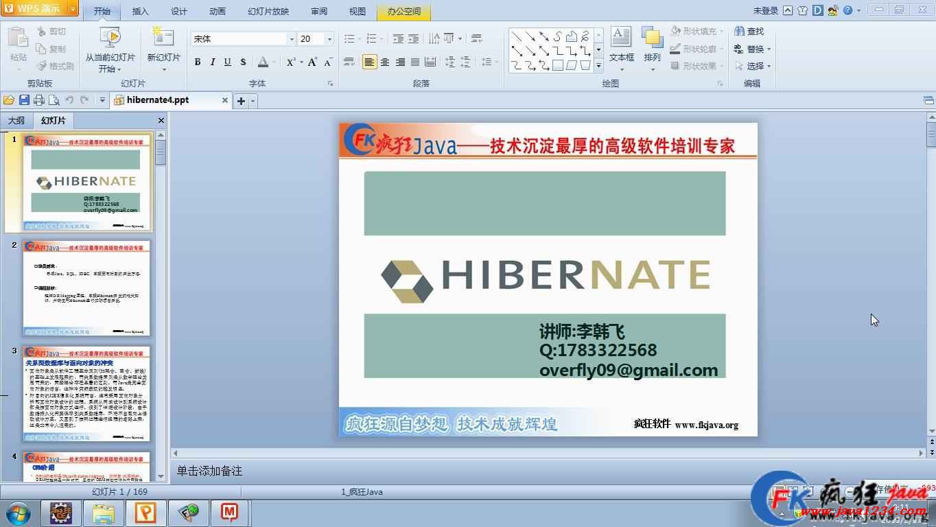
Task: Open the 排列 arrange icon
Action: [x=652, y=37]
